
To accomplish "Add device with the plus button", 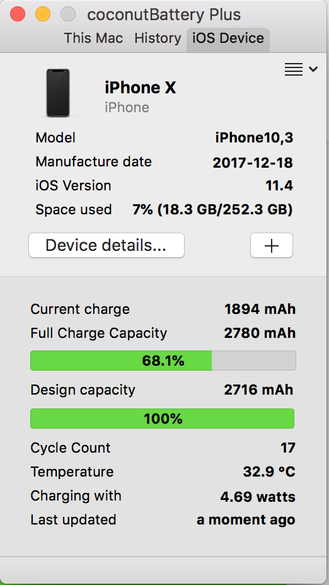I will (272, 245).
